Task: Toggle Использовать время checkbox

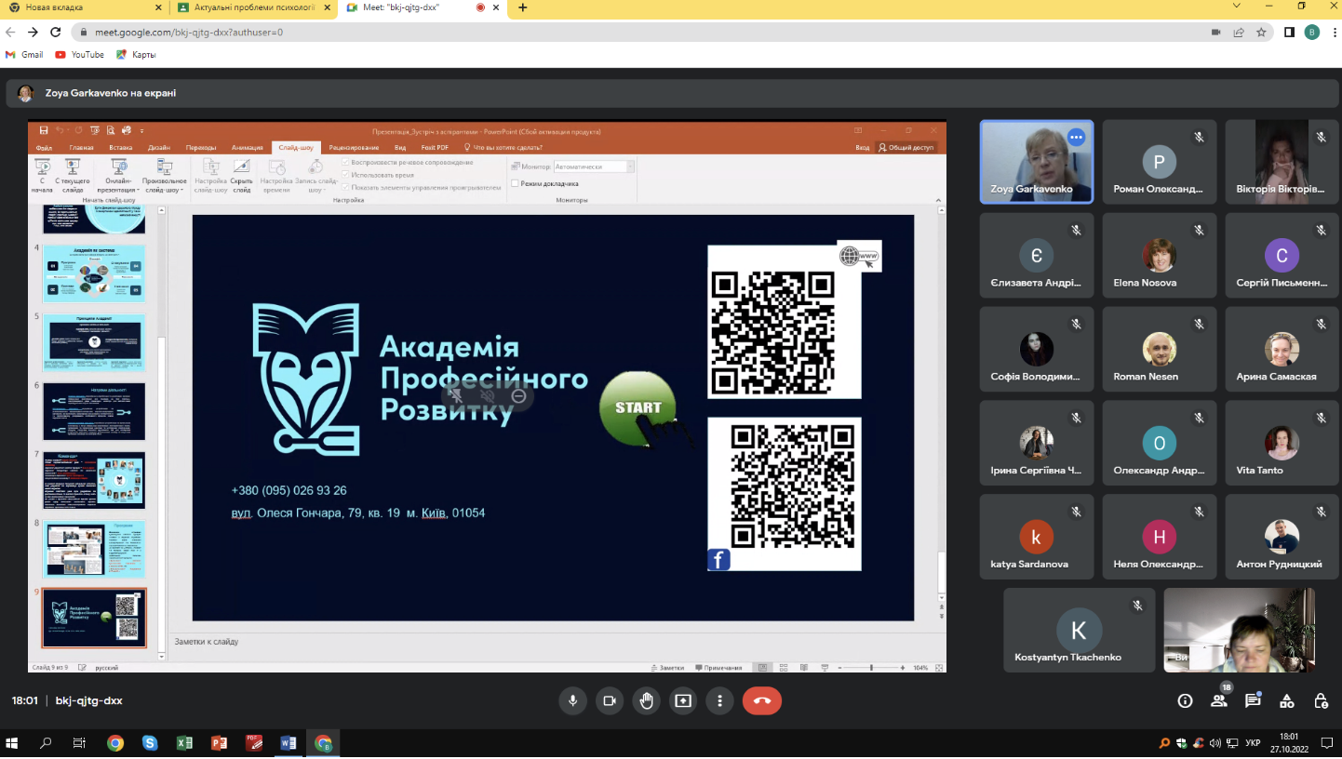Action: click(345, 174)
